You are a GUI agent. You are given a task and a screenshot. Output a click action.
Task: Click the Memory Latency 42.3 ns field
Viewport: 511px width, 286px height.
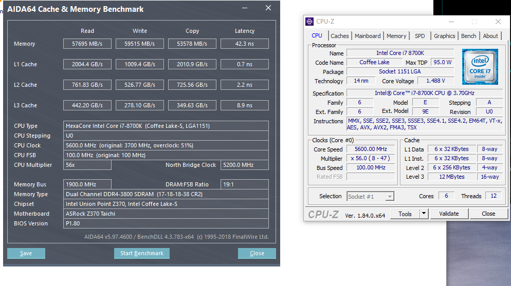(245, 44)
